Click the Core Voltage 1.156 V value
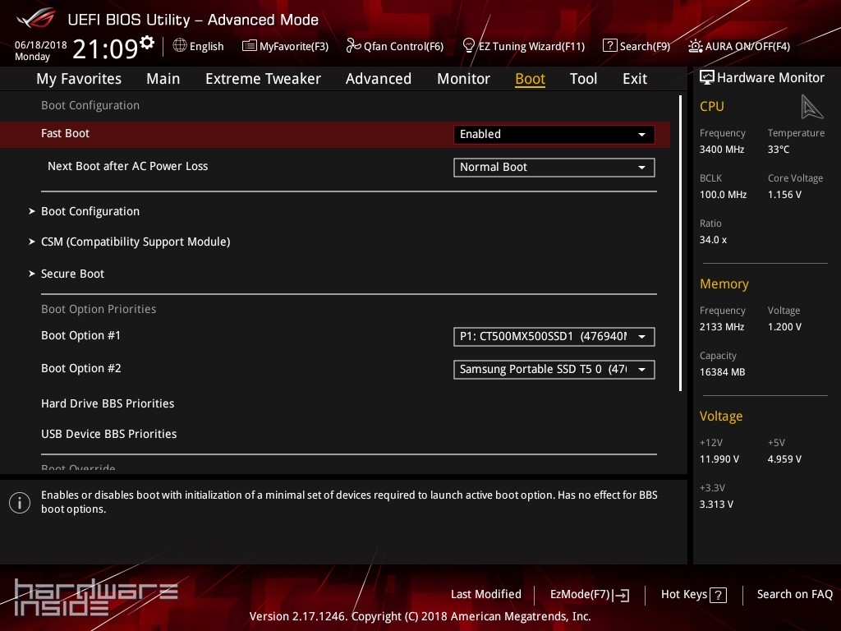Image resolution: width=841 pixels, height=631 pixels. 784,195
